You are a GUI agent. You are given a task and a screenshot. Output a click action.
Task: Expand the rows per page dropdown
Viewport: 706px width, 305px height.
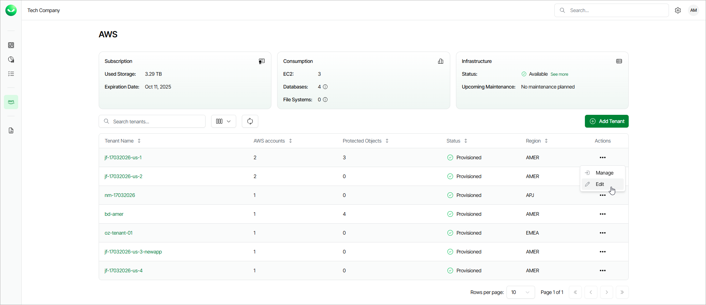[520, 292]
